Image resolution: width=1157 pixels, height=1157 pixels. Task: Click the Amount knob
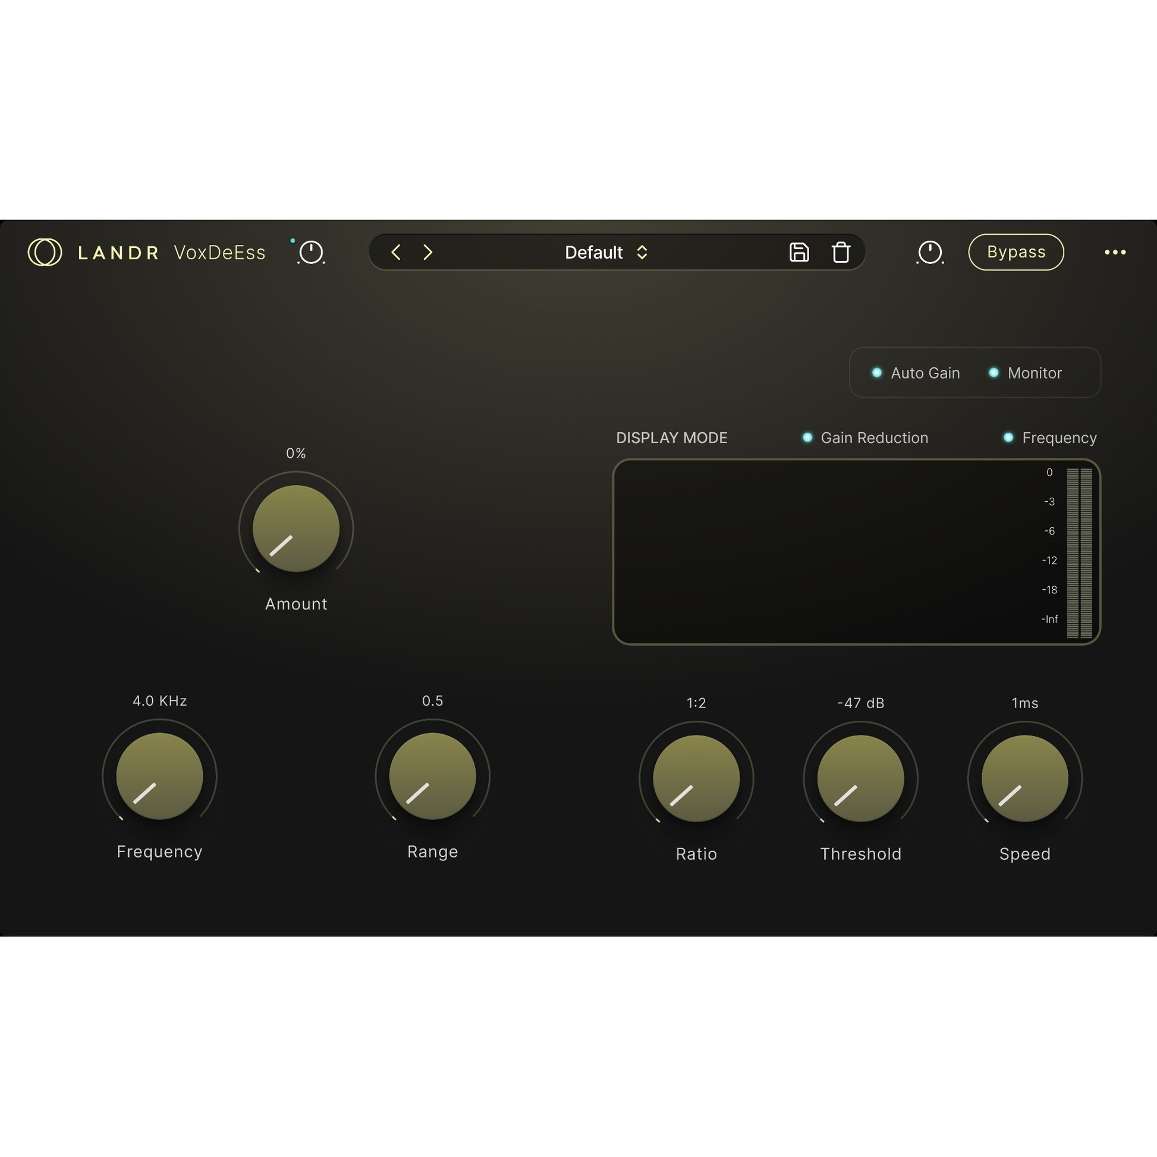[x=296, y=529]
